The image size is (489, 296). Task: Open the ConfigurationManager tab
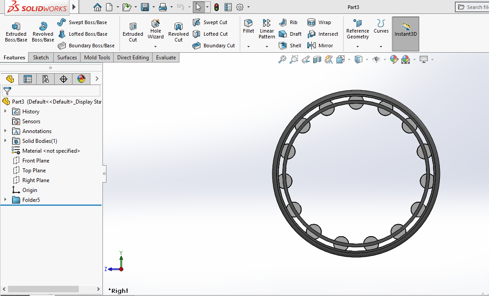click(x=46, y=79)
